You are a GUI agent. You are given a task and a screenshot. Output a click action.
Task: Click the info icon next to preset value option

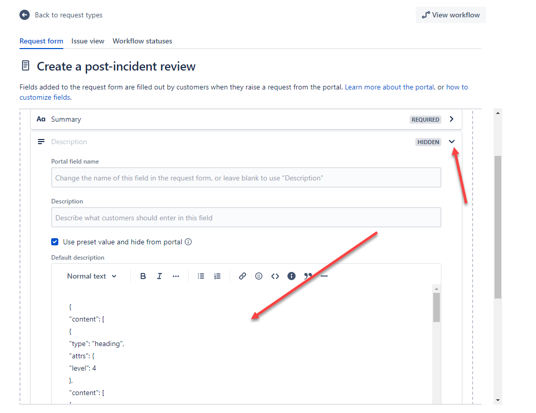(x=188, y=242)
